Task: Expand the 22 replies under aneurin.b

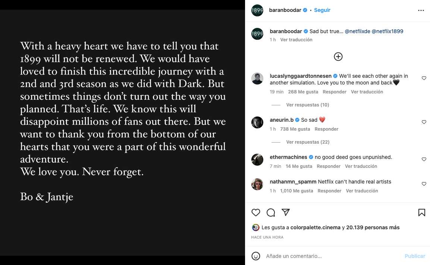Action: (x=307, y=142)
